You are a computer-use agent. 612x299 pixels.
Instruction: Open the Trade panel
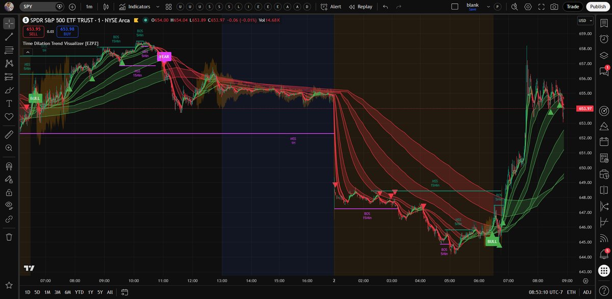(x=573, y=7)
